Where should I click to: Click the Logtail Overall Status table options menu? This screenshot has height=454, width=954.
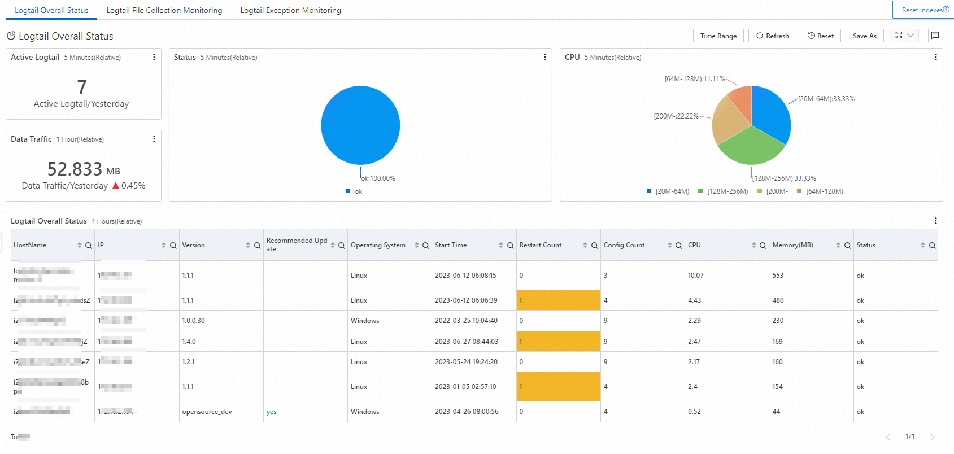click(935, 221)
